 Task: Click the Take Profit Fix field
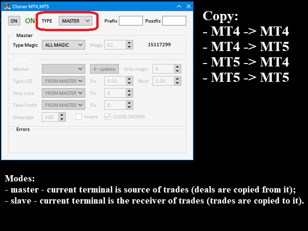115,105
